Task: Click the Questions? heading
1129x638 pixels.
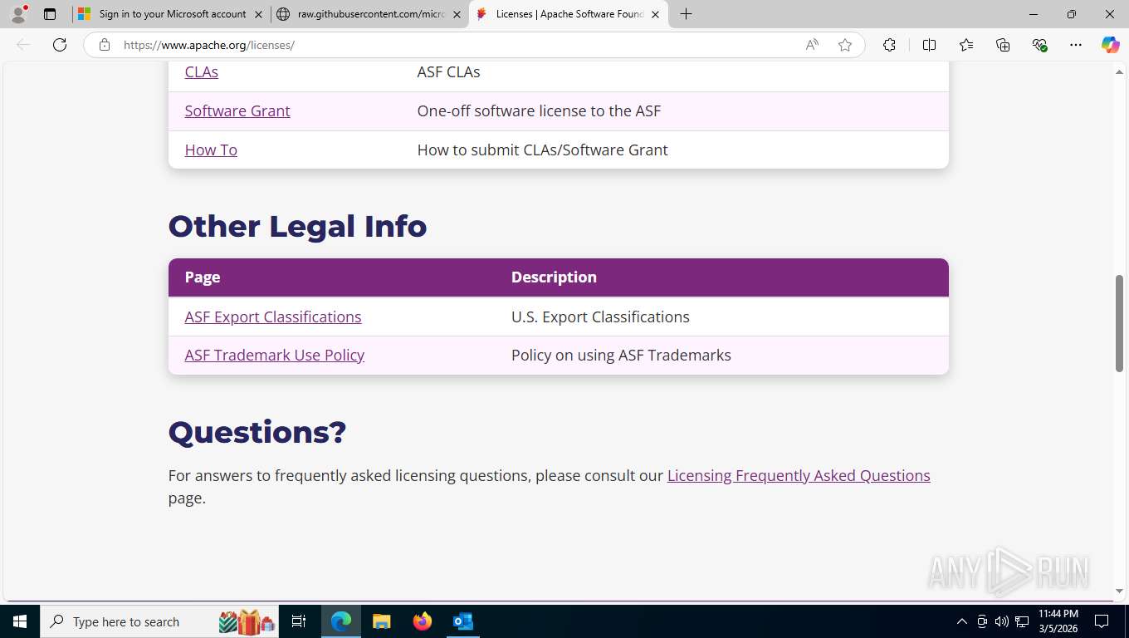Action: pos(257,432)
